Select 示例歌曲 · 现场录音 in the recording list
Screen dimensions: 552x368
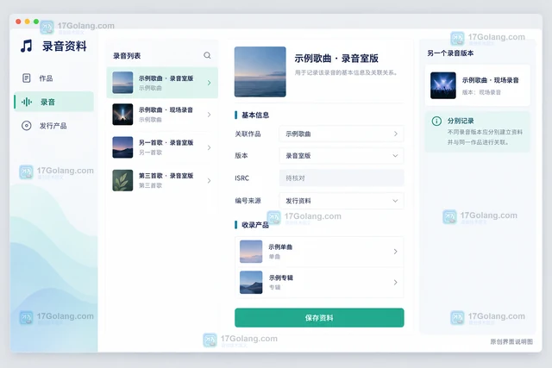pos(162,115)
